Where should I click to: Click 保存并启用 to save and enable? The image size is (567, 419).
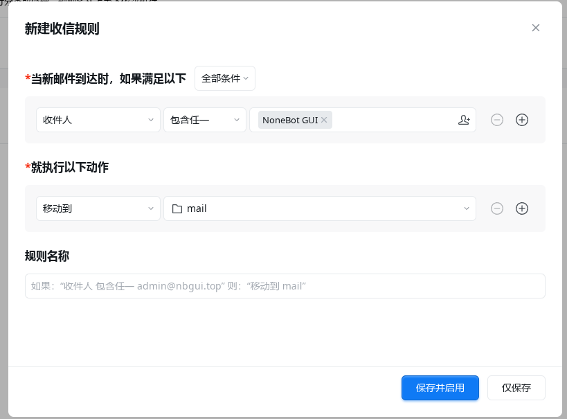tap(440, 388)
